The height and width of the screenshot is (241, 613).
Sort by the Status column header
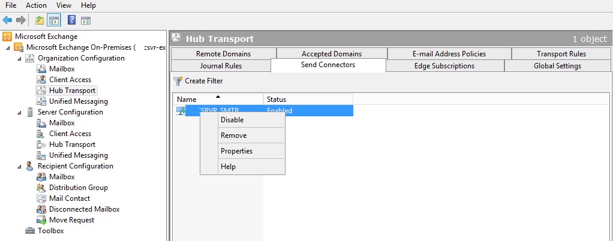(308, 99)
